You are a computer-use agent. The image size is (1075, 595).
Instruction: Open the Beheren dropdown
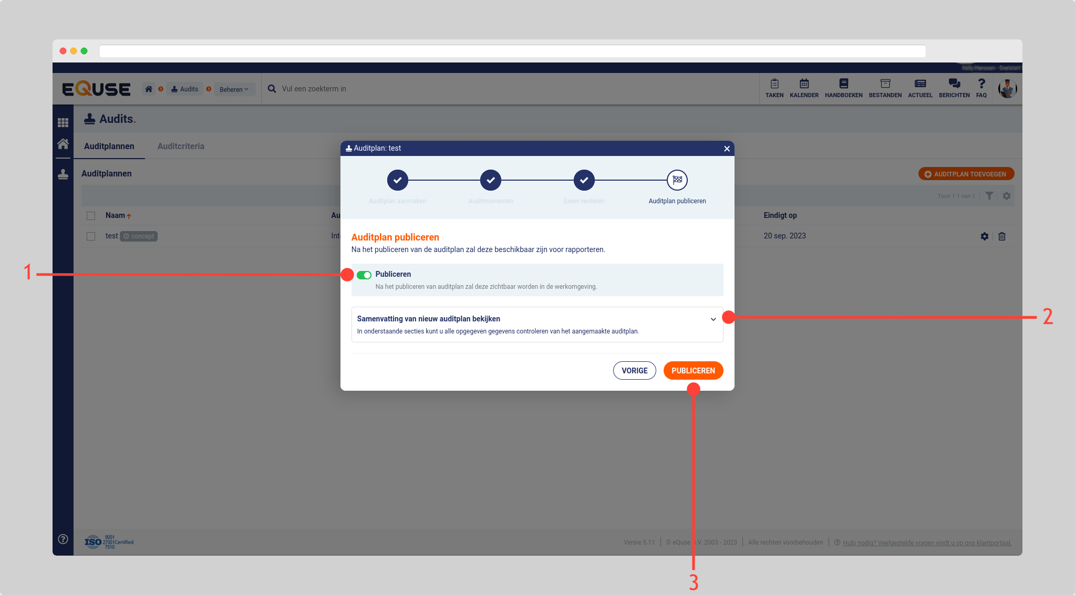coord(234,89)
